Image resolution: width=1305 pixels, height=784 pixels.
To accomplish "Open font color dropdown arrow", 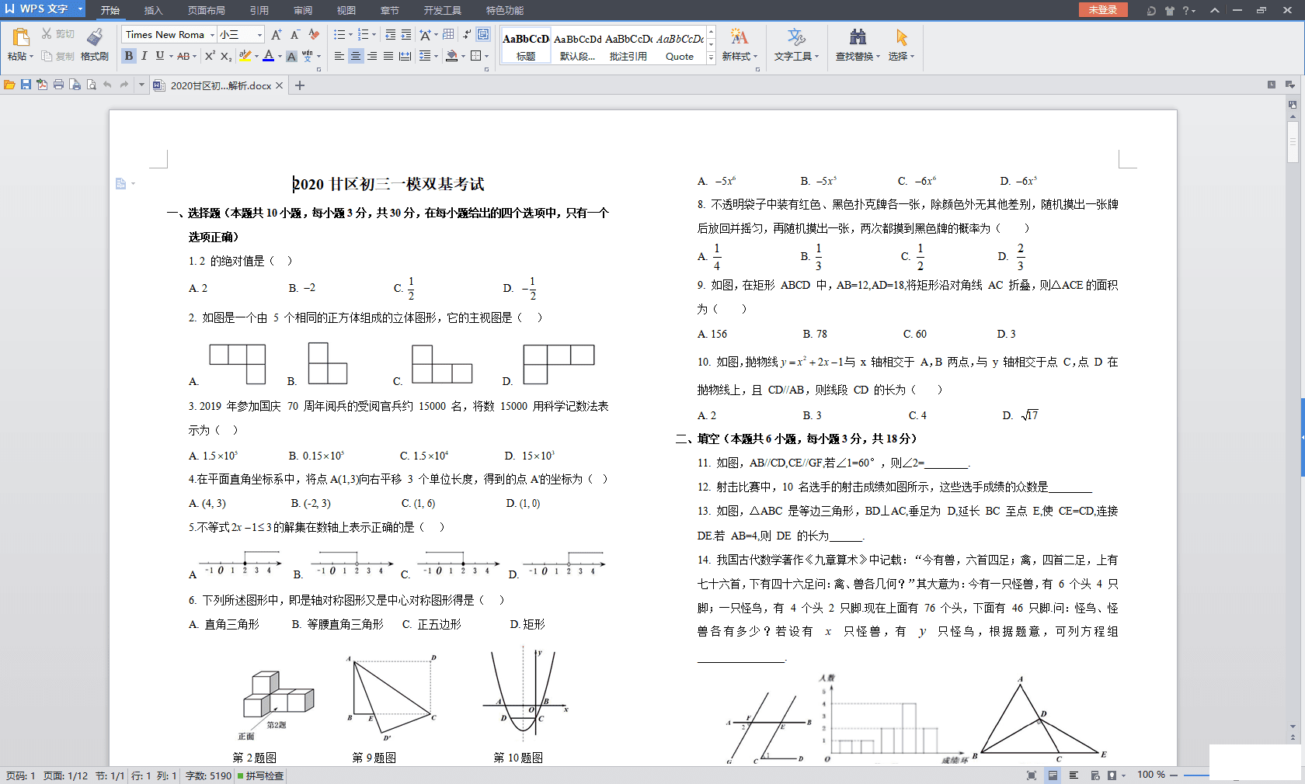I will [x=280, y=56].
